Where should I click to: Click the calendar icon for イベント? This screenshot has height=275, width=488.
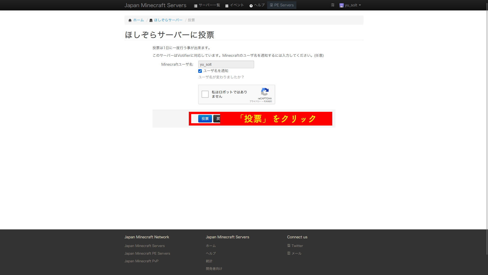pyautogui.click(x=227, y=6)
